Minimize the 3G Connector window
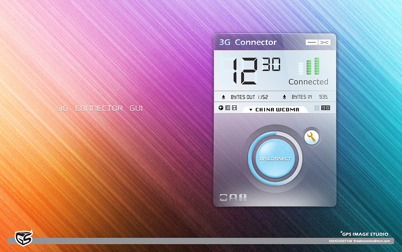 click(x=312, y=42)
